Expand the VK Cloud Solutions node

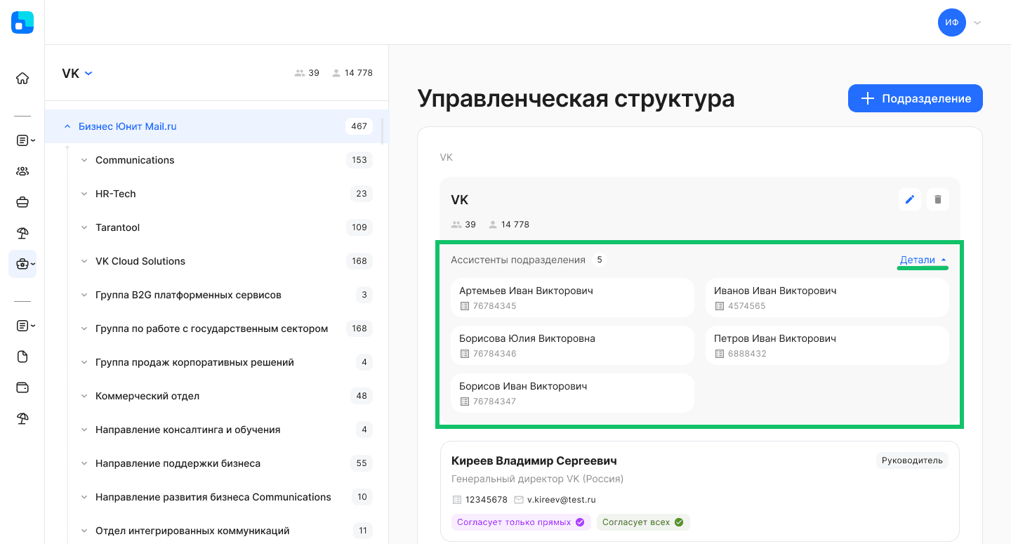[x=84, y=261]
